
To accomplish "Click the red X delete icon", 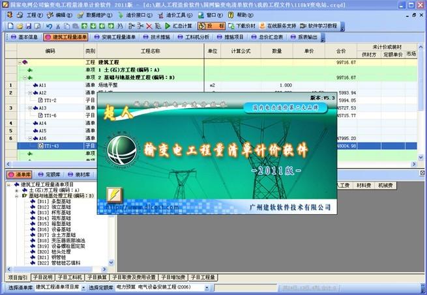I will coord(149,26).
